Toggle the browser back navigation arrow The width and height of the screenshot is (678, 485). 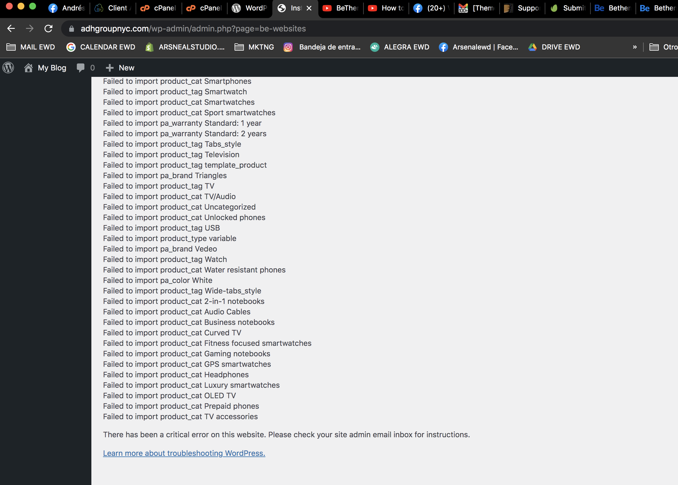(x=12, y=28)
